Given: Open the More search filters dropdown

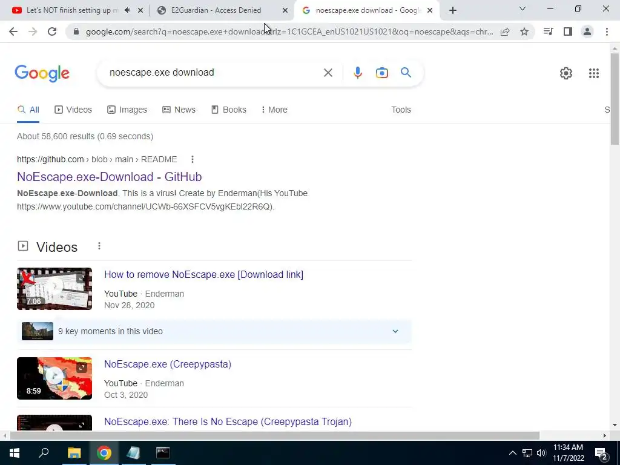Looking at the screenshot, I should click(x=274, y=110).
